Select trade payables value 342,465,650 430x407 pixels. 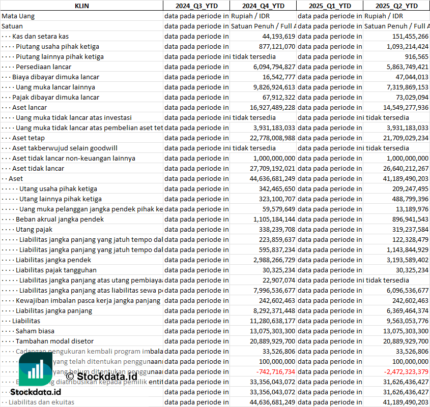tap(277, 189)
